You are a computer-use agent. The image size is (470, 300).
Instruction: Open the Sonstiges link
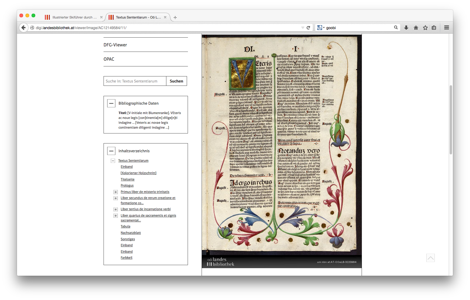click(128, 239)
